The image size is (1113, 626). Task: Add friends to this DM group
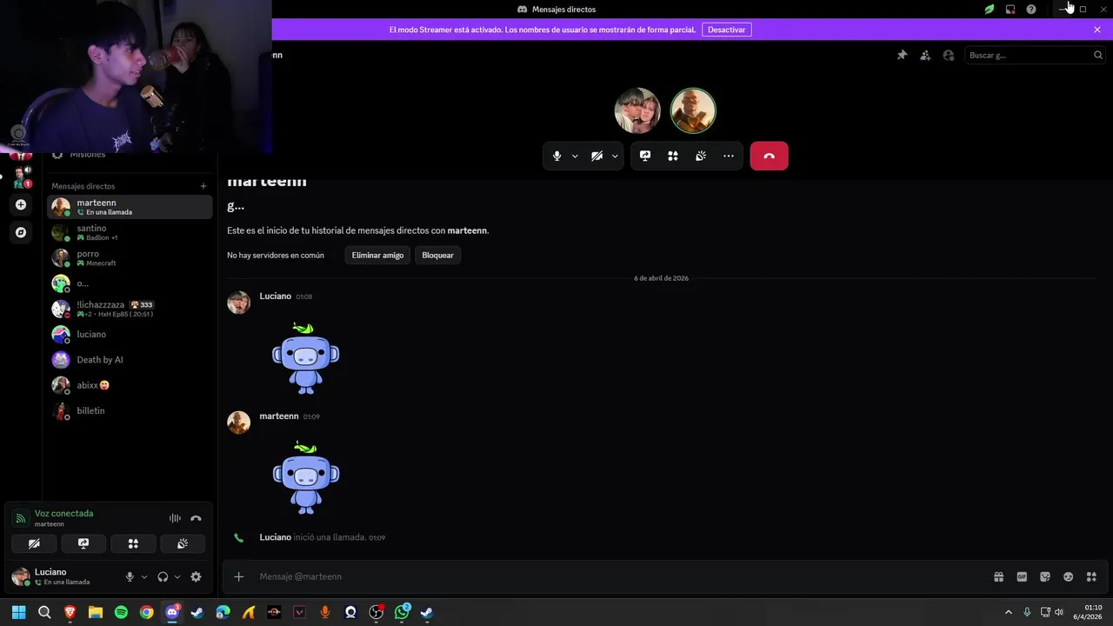click(x=925, y=55)
